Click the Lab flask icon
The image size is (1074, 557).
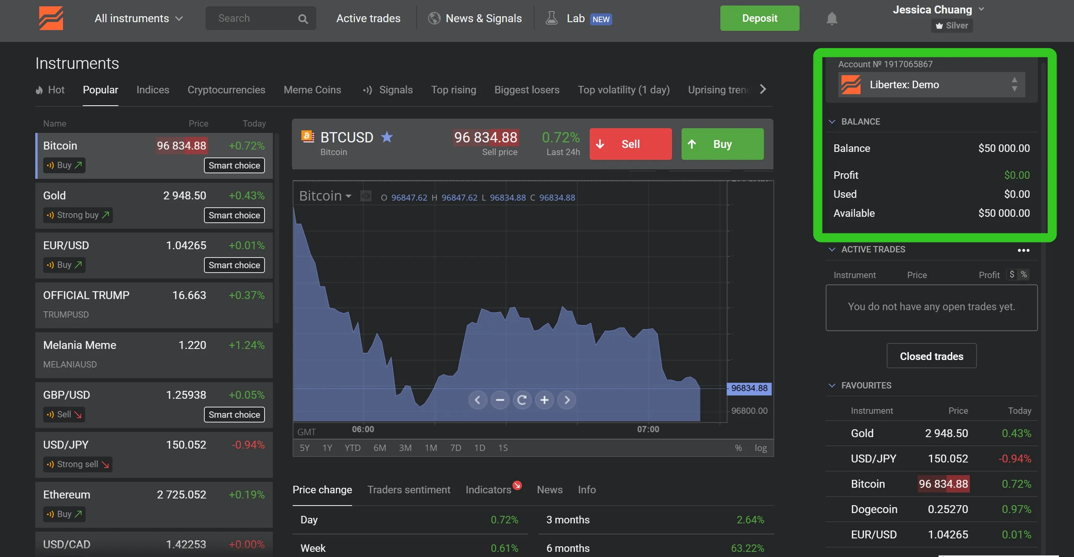[551, 18]
